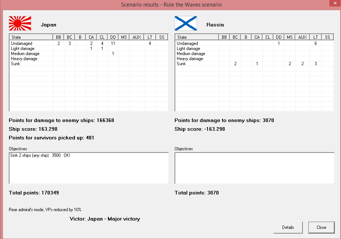Screen dimensions: 341x239
Task: Click Japan's Medium damage row label
Action: pos(25,54)
